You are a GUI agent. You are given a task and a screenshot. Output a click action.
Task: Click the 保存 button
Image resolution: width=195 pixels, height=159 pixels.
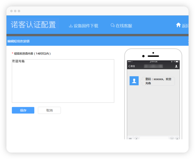[23, 110]
